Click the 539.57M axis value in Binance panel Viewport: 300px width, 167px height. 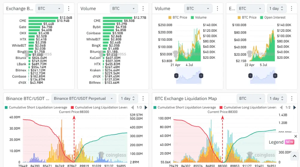136,115
